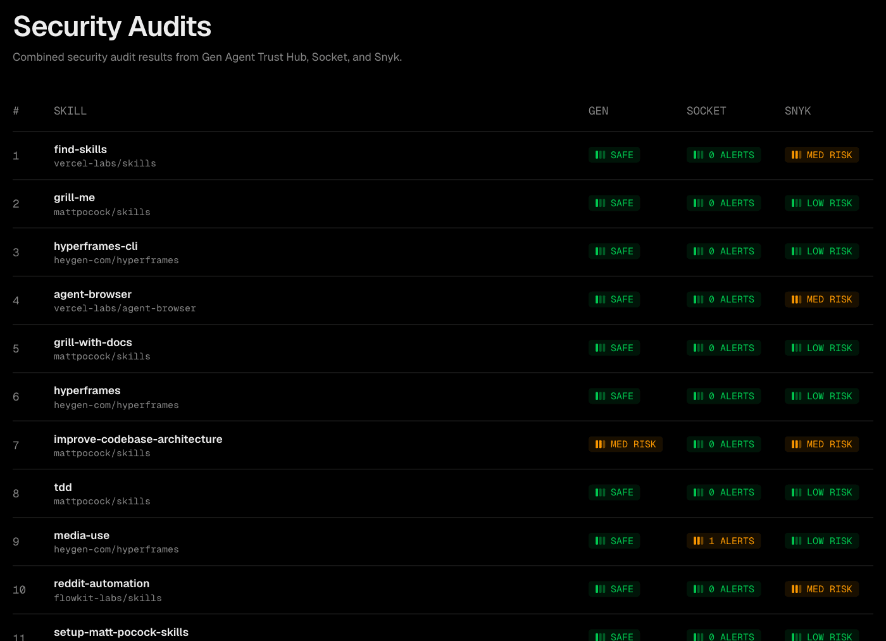Open the reddit-automation skill entry
Screen dimensions: 886x641
[101, 583]
